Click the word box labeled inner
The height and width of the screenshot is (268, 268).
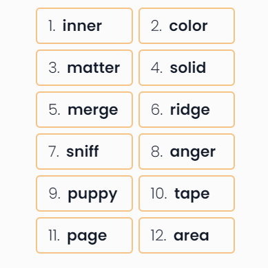[x=84, y=25]
